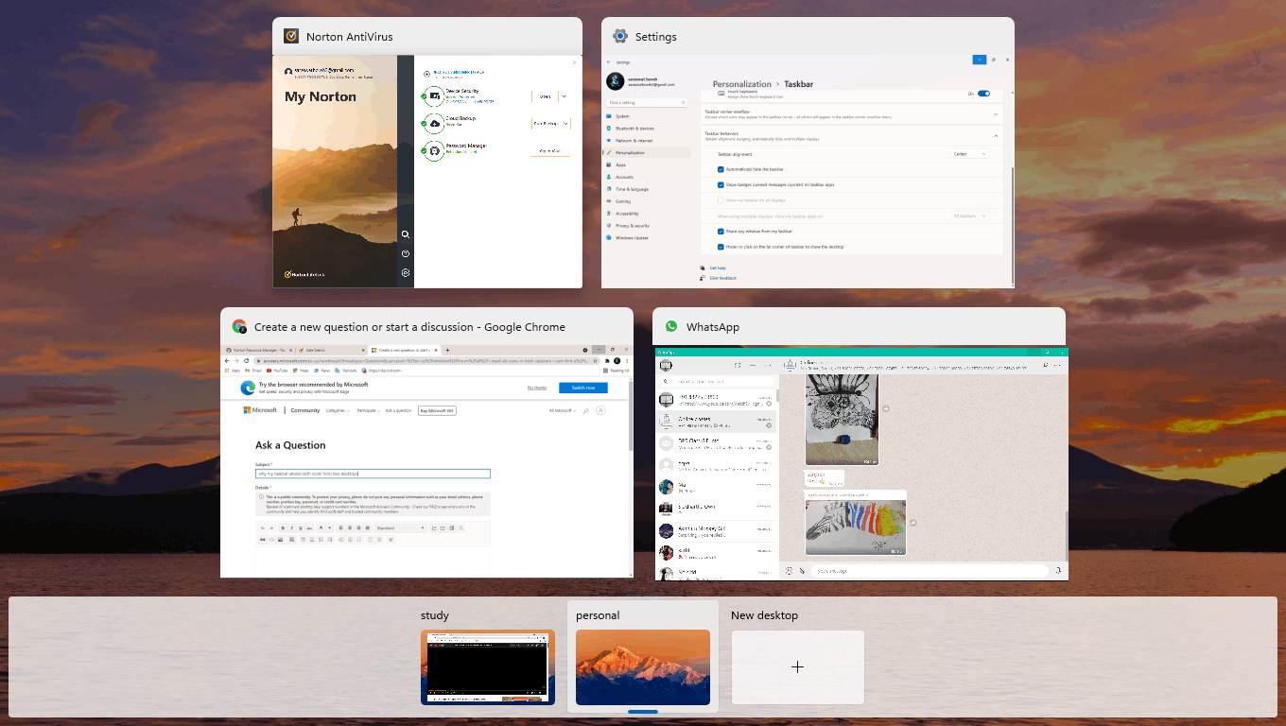Select Personalization in Settings sidebar

click(x=648, y=153)
